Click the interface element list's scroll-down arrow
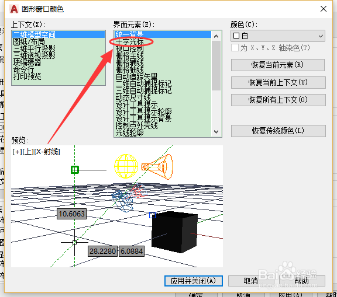The image size is (337, 297). [216, 131]
